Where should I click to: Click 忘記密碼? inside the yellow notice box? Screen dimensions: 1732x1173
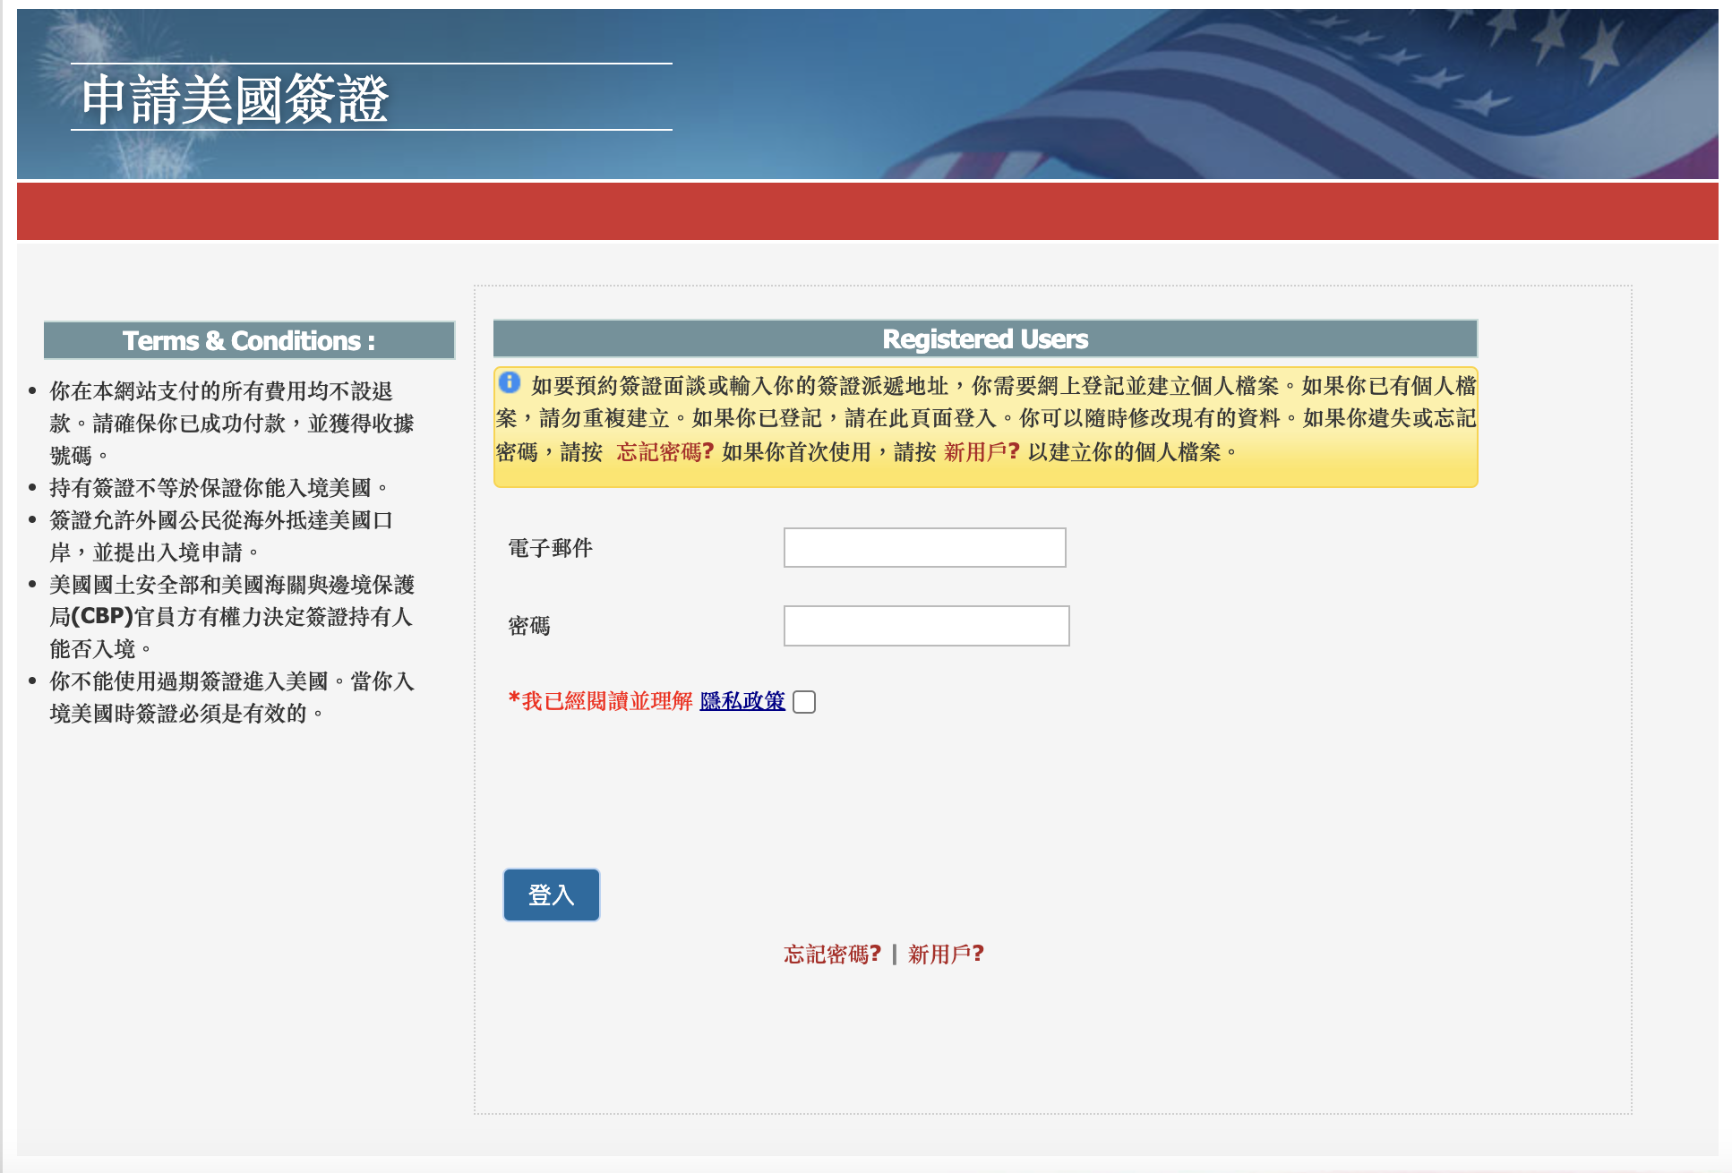pos(665,452)
